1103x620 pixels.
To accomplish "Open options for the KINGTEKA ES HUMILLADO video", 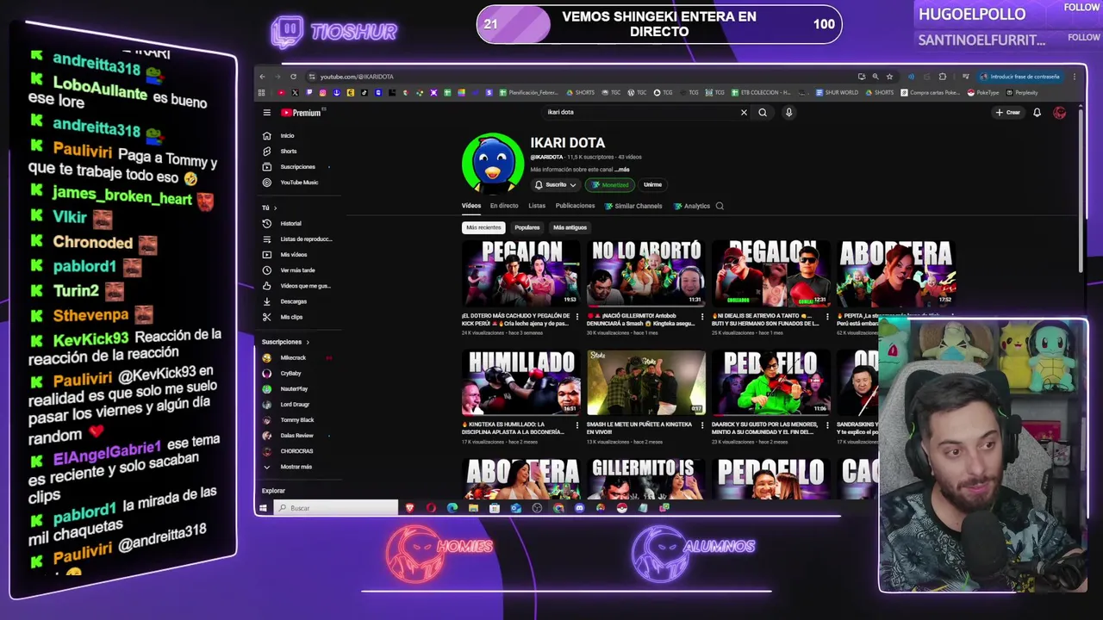I will pos(576,425).
